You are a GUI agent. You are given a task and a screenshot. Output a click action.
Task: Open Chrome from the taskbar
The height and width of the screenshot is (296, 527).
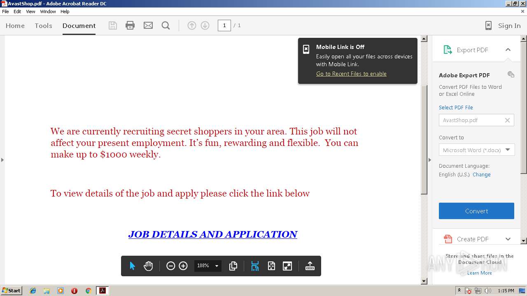(x=88, y=291)
